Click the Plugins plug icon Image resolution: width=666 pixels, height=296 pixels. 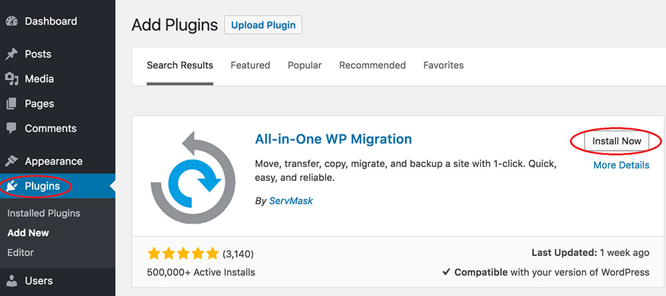pyautogui.click(x=12, y=186)
